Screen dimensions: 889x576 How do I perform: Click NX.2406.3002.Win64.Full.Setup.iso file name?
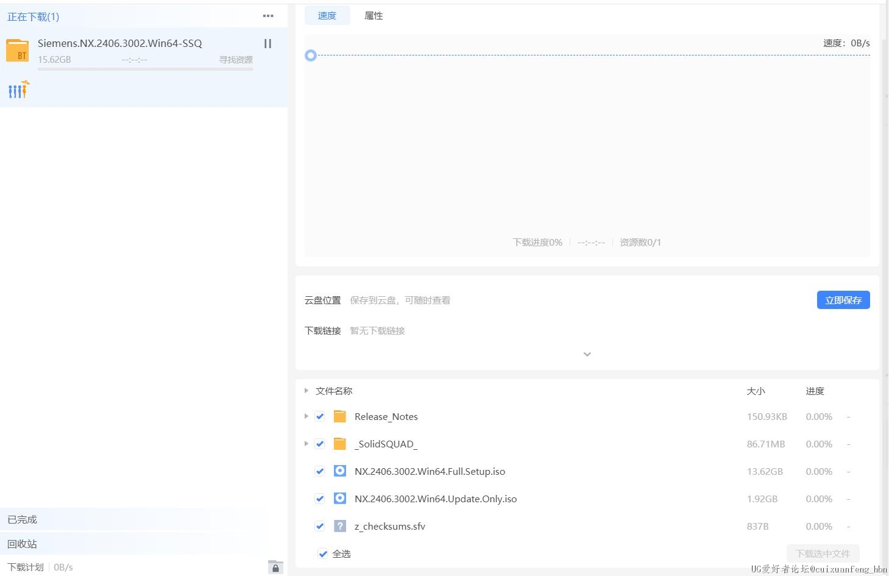[430, 471]
